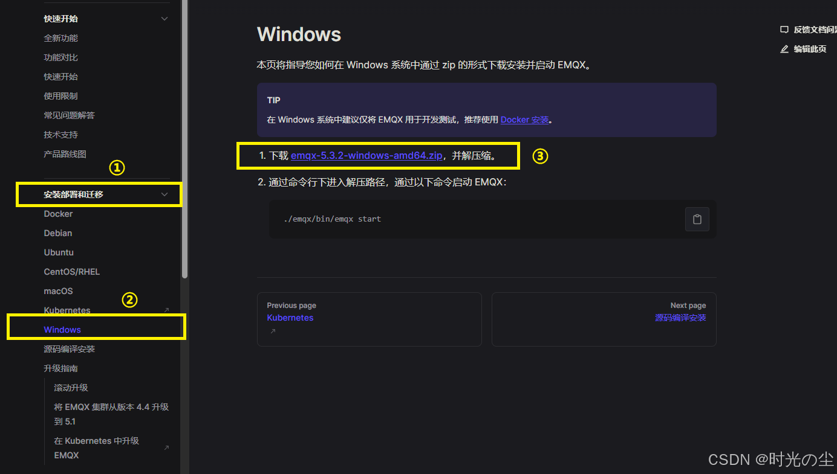Copy the emqx start command to clipboard

click(x=697, y=219)
